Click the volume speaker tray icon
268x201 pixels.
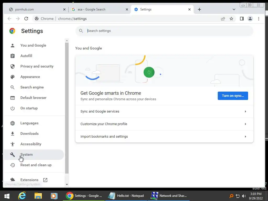pyautogui.click(x=244, y=196)
